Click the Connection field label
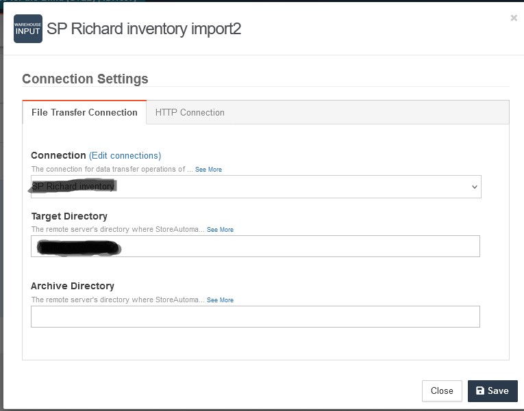Screen dimensions: 524x411 58,155
